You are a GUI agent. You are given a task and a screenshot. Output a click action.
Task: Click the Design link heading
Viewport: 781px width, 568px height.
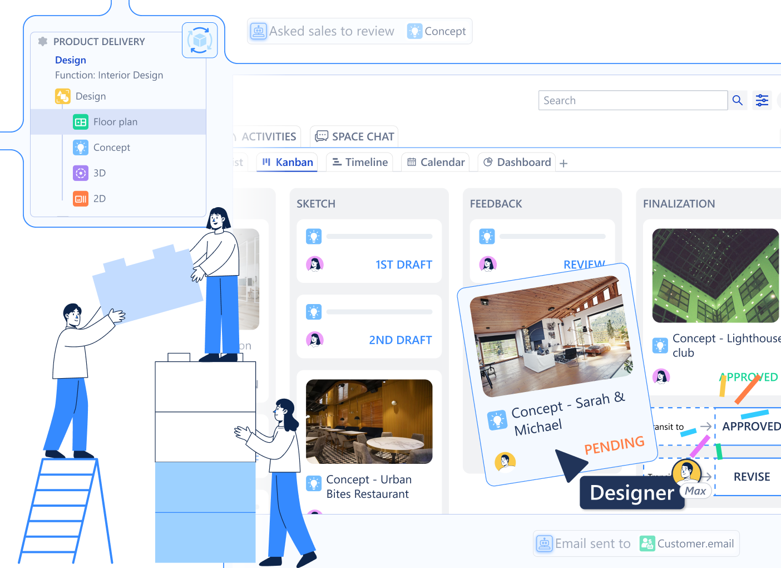71,60
